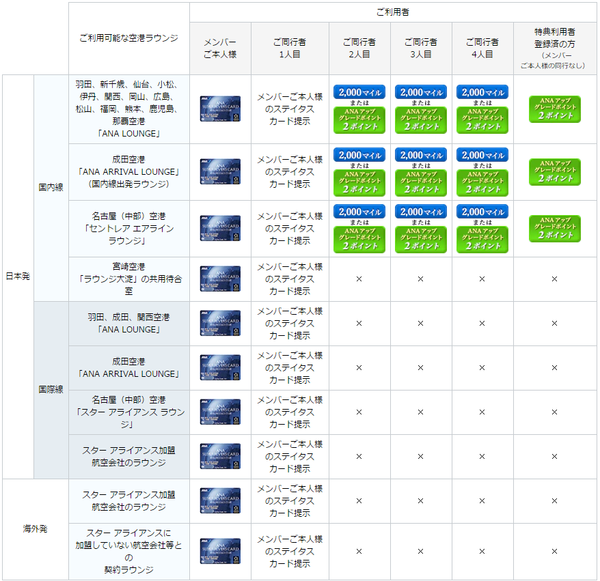Click the card image in 羽田、成田、関西空港 row

click(220, 323)
